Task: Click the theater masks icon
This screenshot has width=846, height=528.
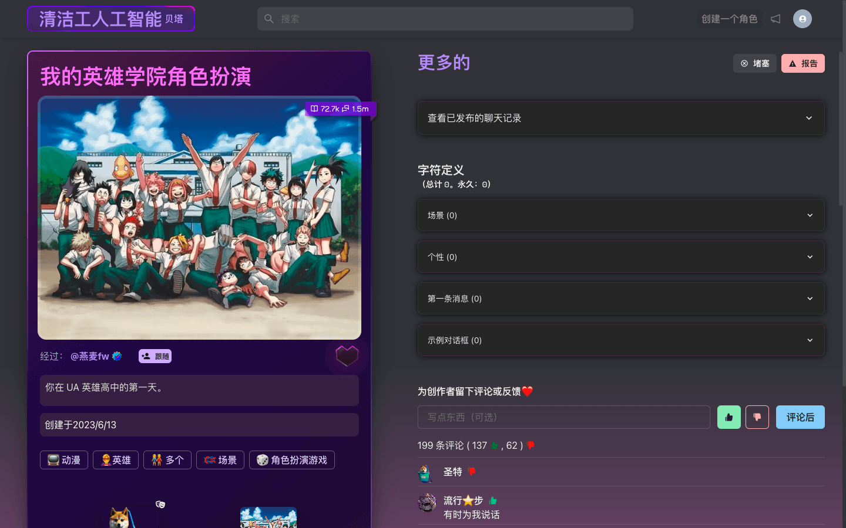Action: (160, 504)
